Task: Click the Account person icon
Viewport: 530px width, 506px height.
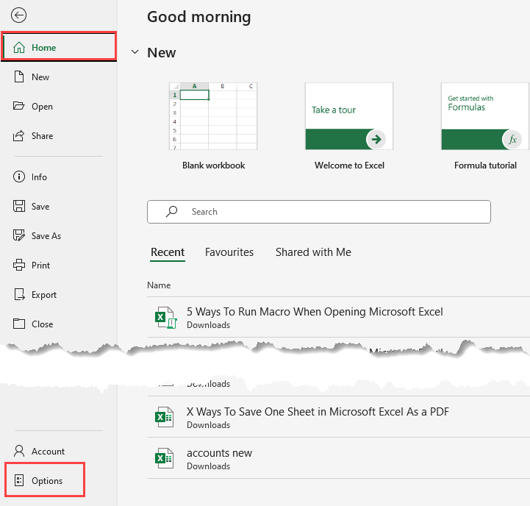Action: pyautogui.click(x=19, y=451)
